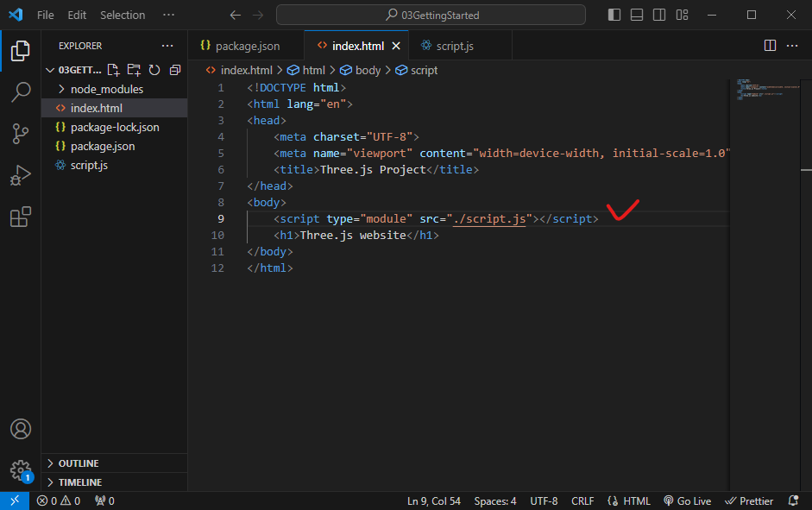
Task: Refresh the Explorer file tree
Action: tap(154, 70)
